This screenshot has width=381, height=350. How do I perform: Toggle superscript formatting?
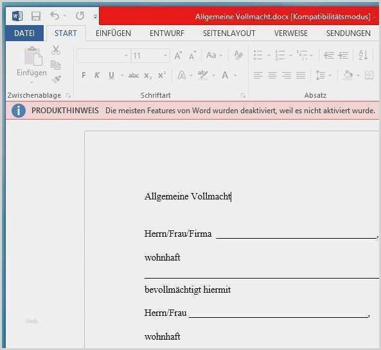coord(162,75)
